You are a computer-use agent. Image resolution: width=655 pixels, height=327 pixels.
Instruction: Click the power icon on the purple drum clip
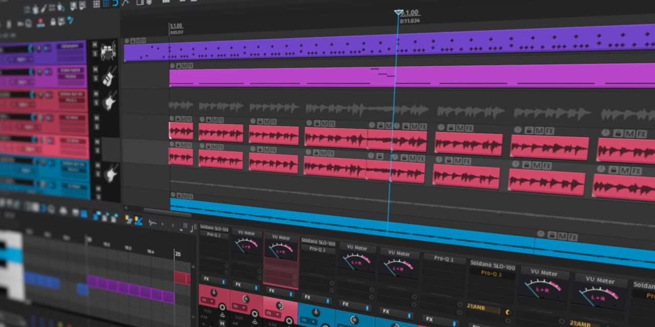click(x=127, y=41)
